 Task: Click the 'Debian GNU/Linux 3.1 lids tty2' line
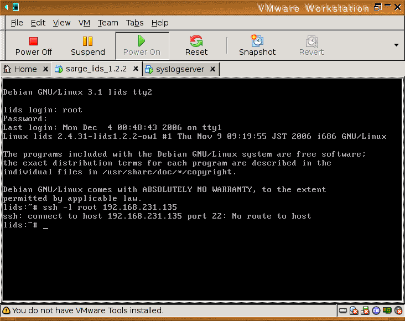coord(77,92)
